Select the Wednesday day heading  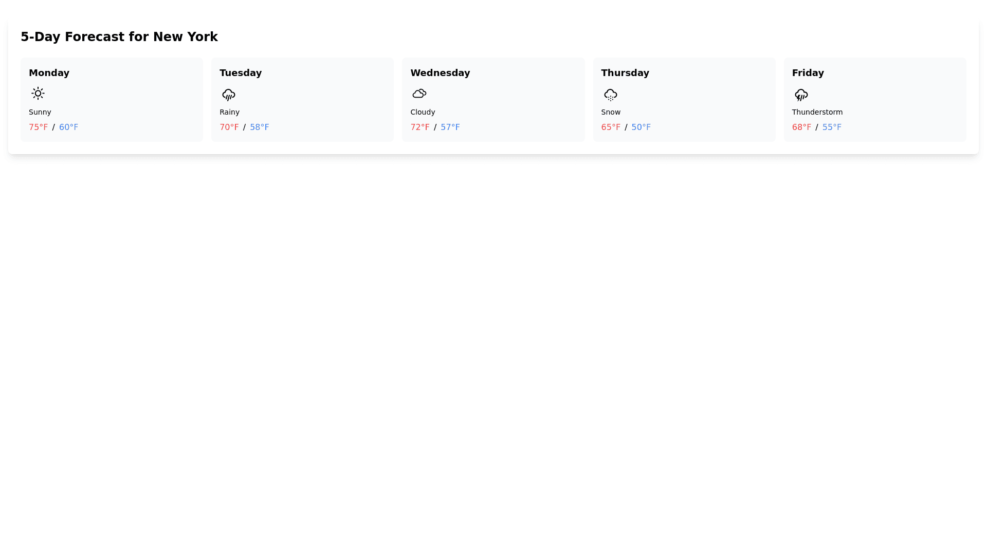click(x=440, y=73)
